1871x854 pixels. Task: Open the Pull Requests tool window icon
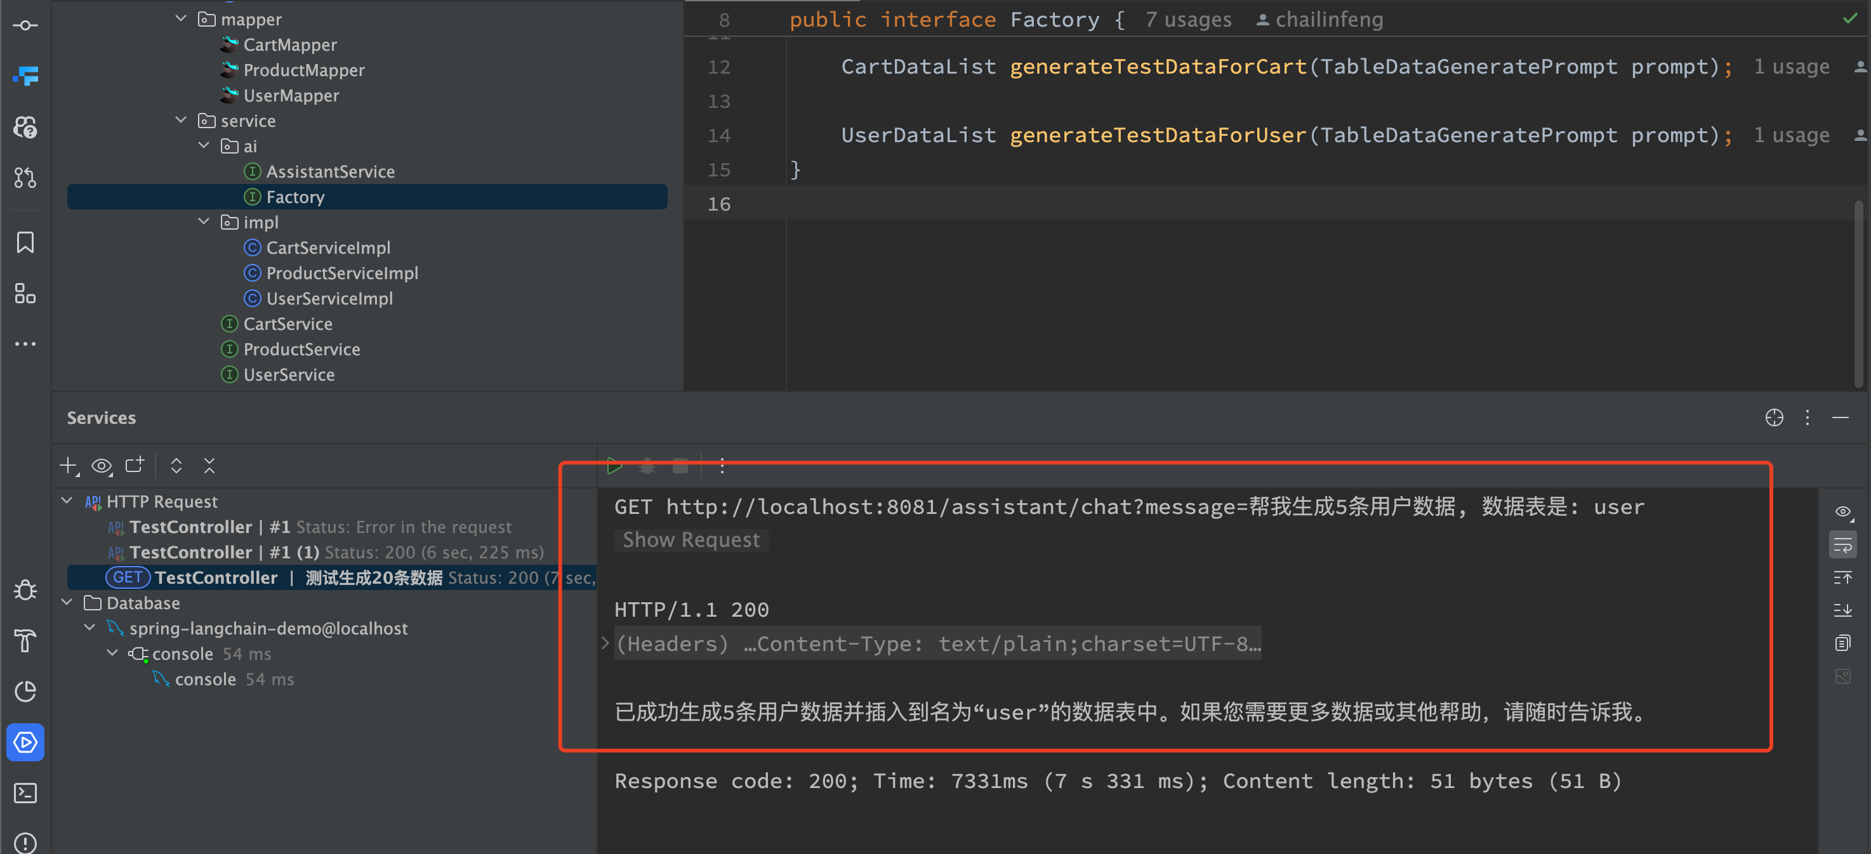click(25, 177)
